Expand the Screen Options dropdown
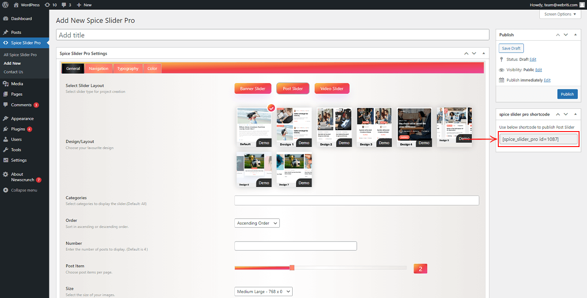Viewport: 587px width, 298px height. (x=560, y=14)
